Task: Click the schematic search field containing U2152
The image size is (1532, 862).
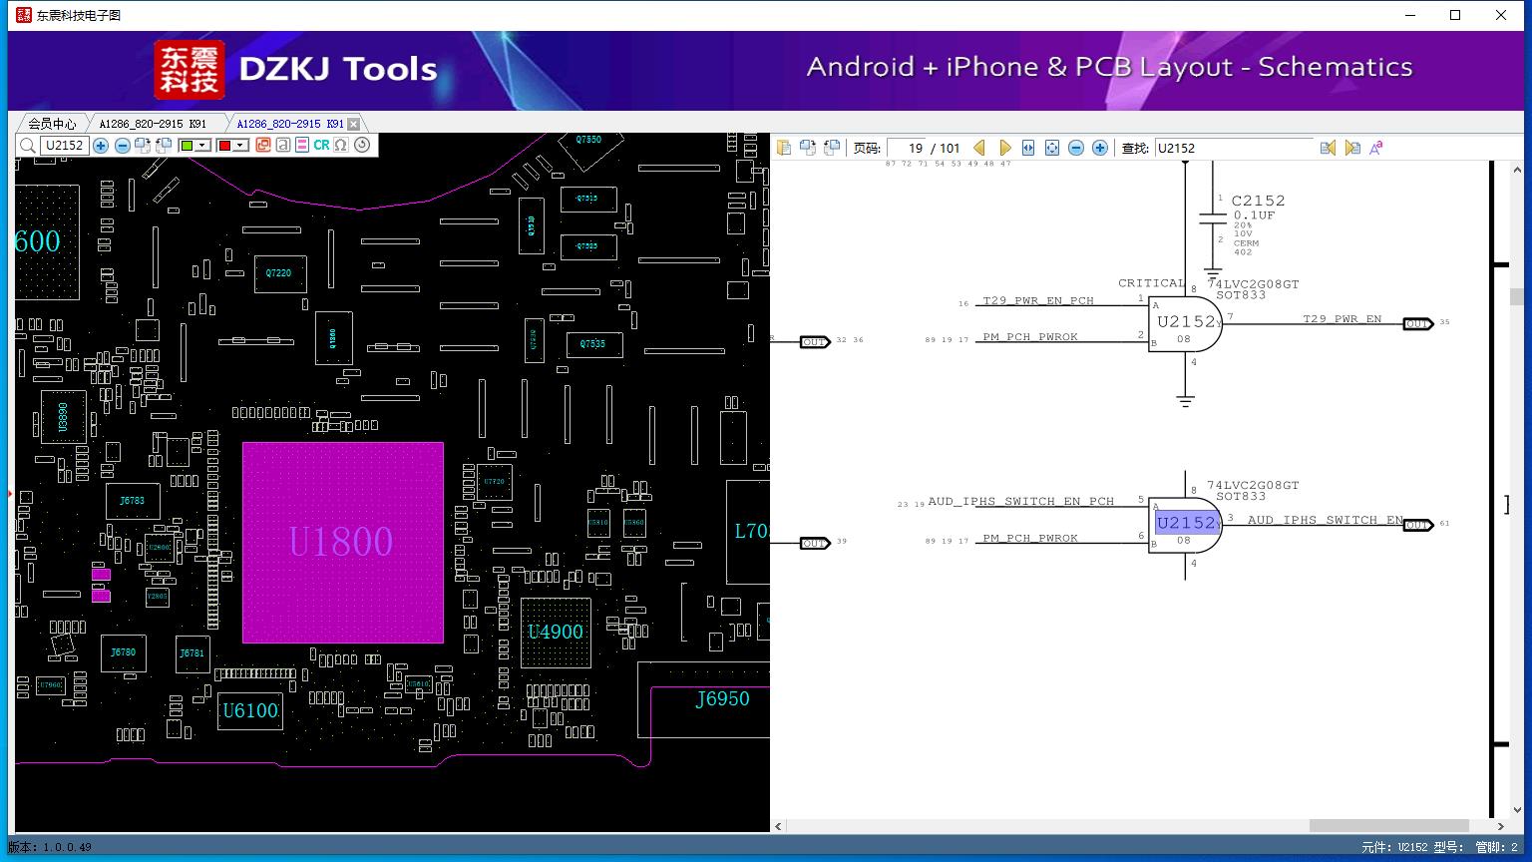Action: click(x=1233, y=148)
